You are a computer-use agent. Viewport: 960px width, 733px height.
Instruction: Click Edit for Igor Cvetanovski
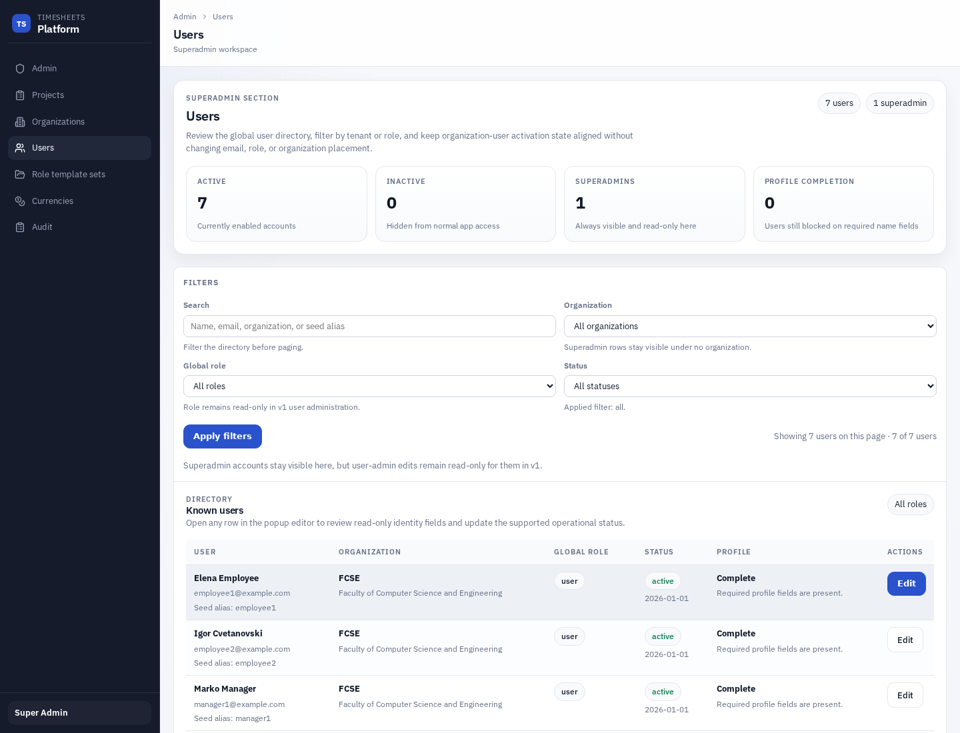pyautogui.click(x=905, y=640)
